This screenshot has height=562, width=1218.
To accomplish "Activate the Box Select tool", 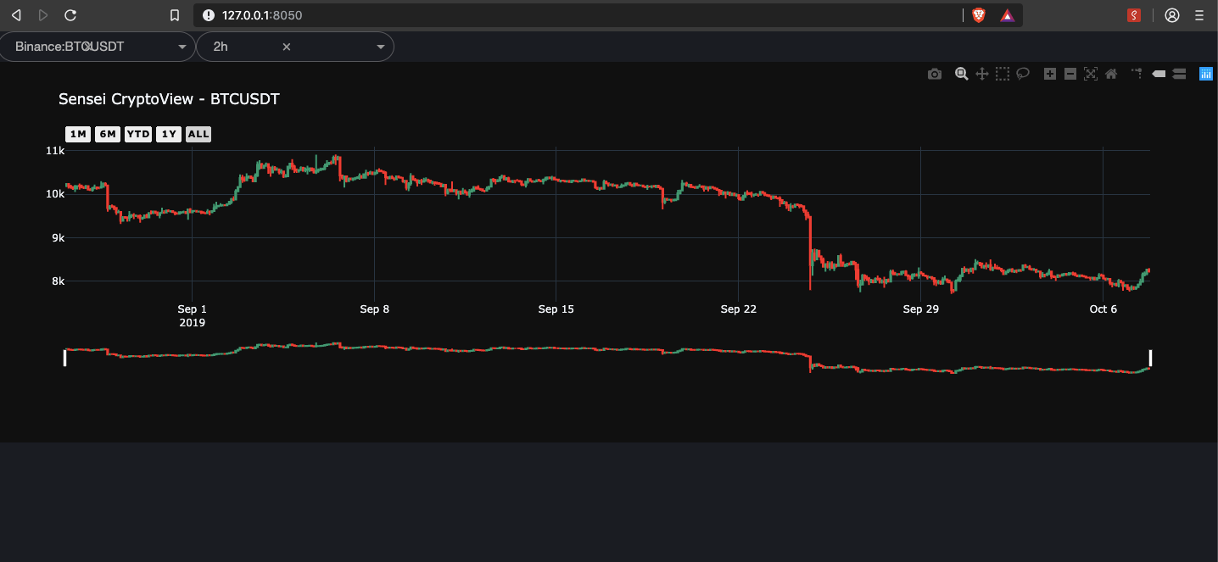I will (1002, 74).
